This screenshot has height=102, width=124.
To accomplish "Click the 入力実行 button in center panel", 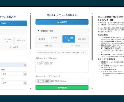I will click(62, 22).
